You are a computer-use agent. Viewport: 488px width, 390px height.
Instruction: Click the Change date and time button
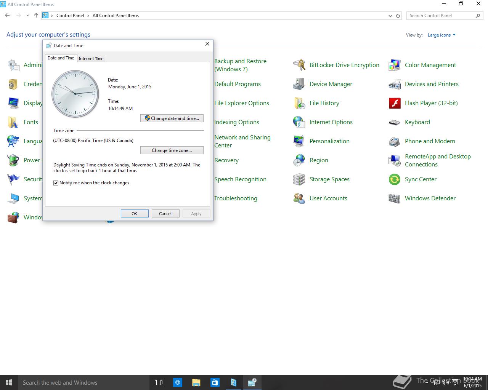click(172, 118)
